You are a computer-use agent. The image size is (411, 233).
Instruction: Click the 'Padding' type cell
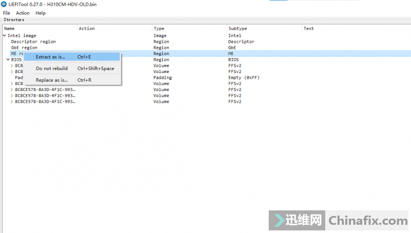(x=162, y=78)
